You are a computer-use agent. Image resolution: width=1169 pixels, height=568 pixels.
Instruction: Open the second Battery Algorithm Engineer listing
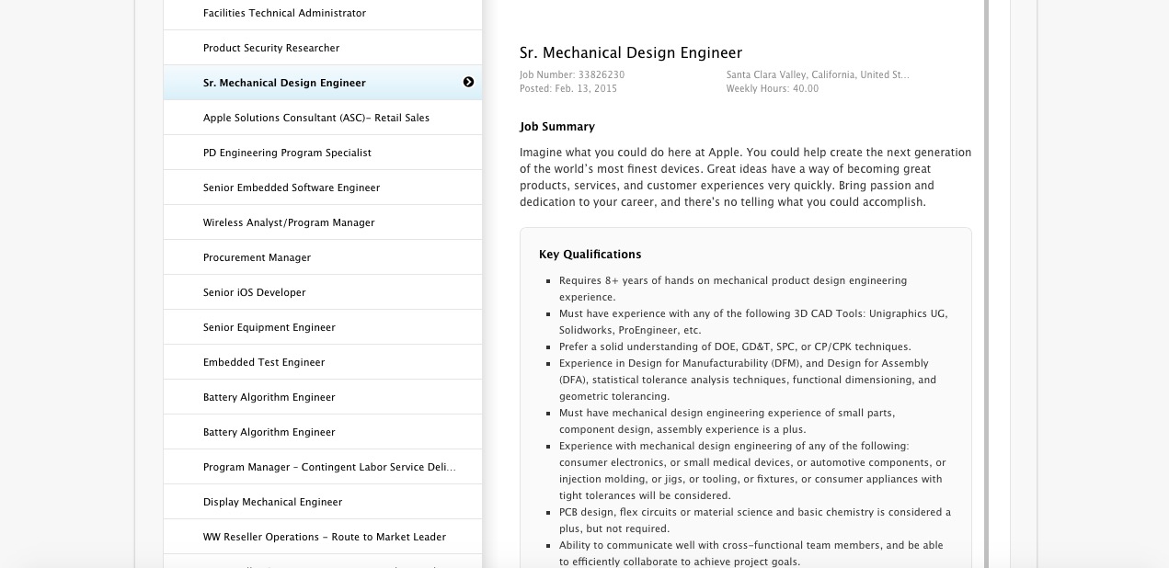pyautogui.click(x=269, y=432)
